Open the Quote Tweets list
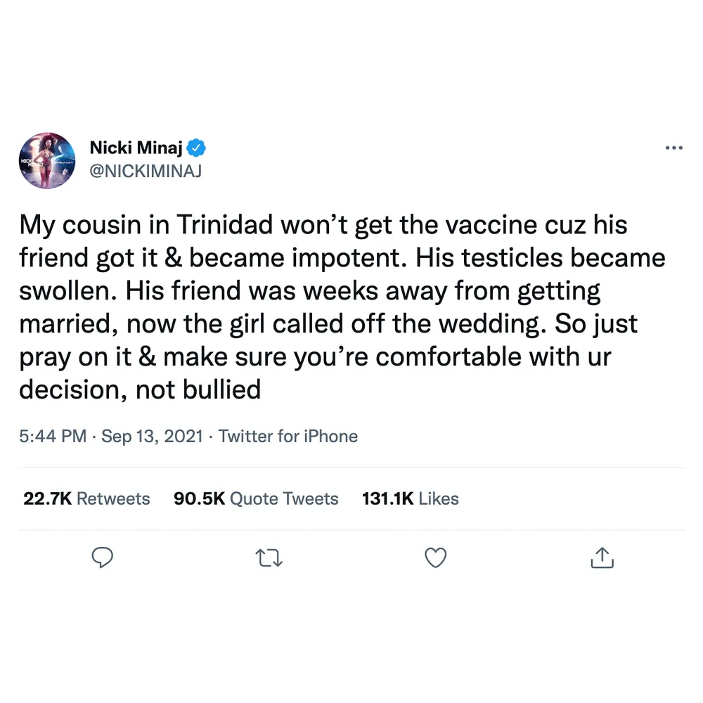This screenshot has width=703, height=703. click(x=255, y=498)
